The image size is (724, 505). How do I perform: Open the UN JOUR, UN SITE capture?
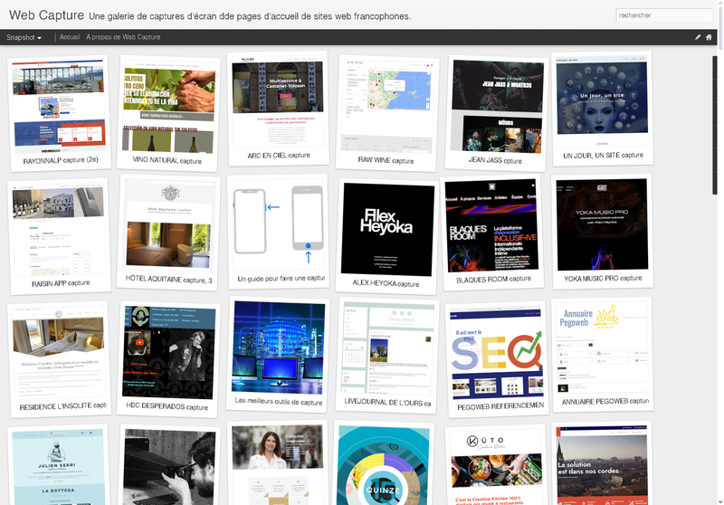tap(602, 100)
